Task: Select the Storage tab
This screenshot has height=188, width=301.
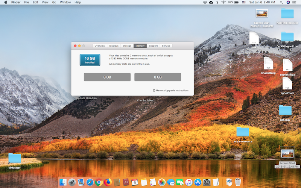Action: click(127, 46)
